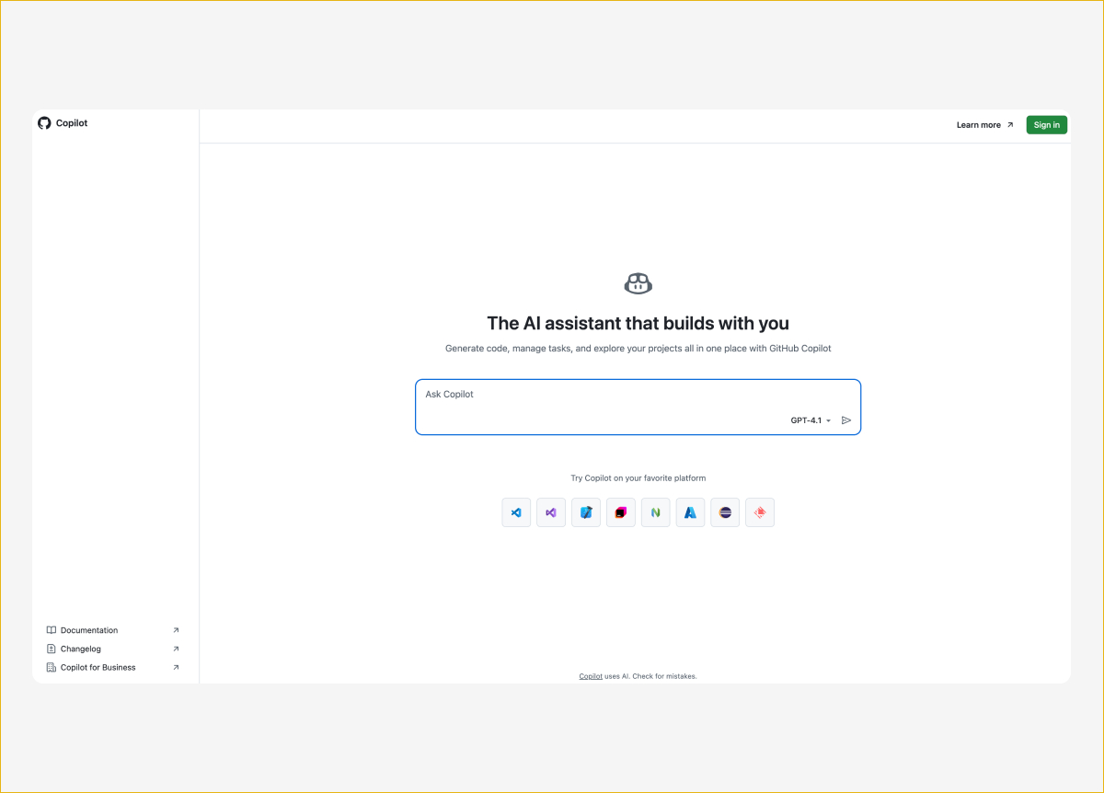The height and width of the screenshot is (793, 1104).
Task: Open the Changelog sidebar item
Action: pyautogui.click(x=81, y=649)
